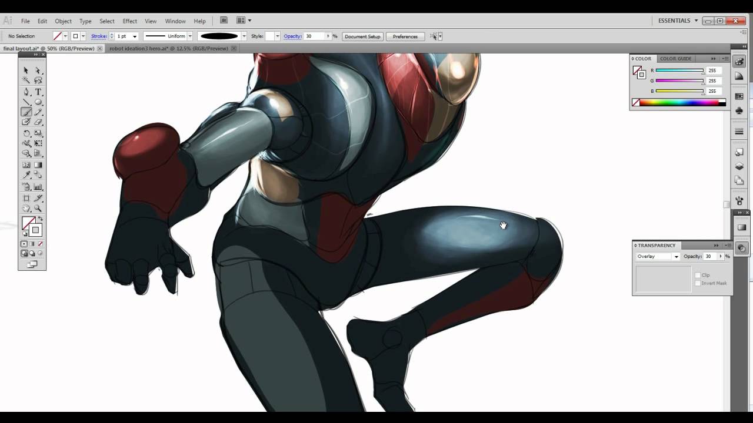The width and height of the screenshot is (753, 423).
Task: Open the Window menu
Action: click(x=175, y=21)
